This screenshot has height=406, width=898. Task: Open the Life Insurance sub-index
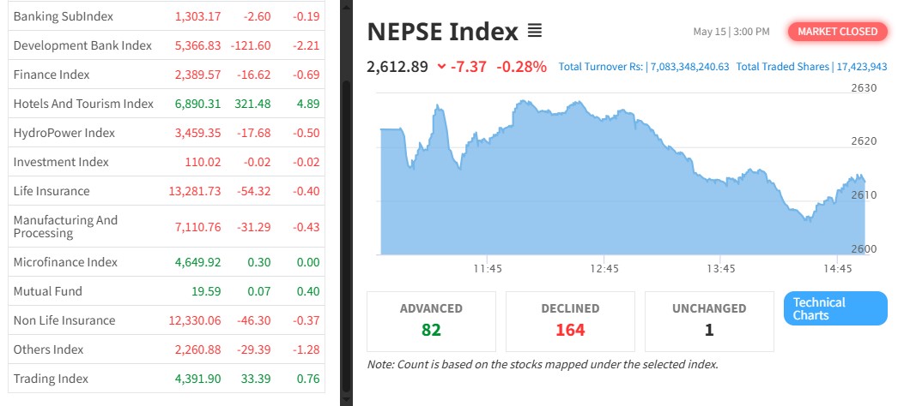click(52, 191)
